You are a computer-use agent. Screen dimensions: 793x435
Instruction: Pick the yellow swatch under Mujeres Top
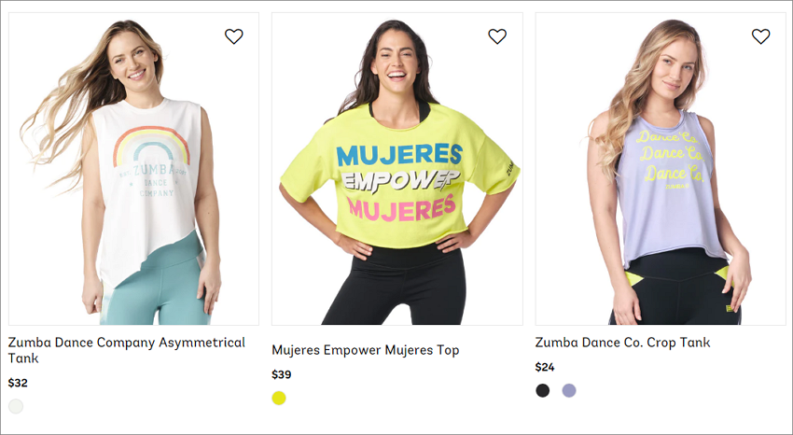(279, 398)
